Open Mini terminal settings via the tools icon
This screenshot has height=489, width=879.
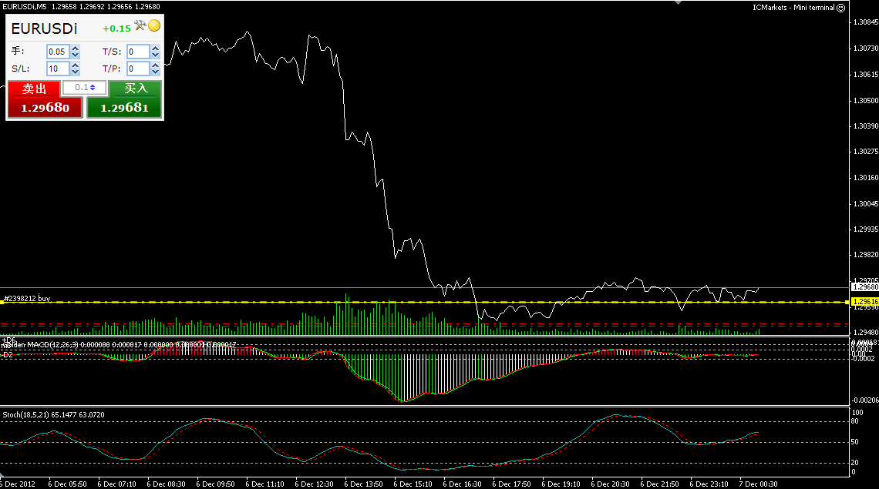click(140, 25)
